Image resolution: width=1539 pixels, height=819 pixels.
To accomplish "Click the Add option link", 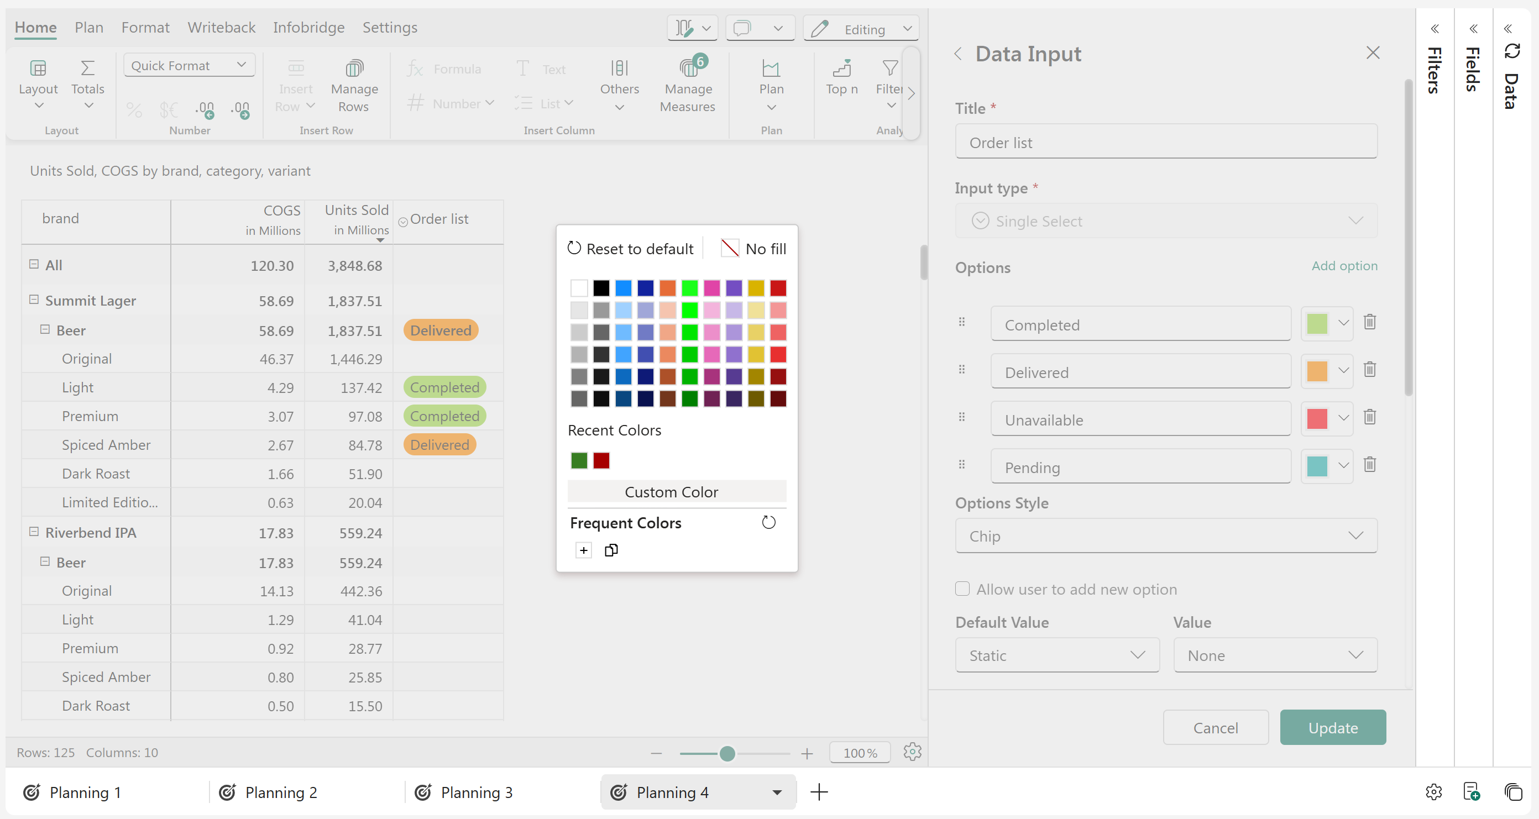I will pyautogui.click(x=1344, y=266).
